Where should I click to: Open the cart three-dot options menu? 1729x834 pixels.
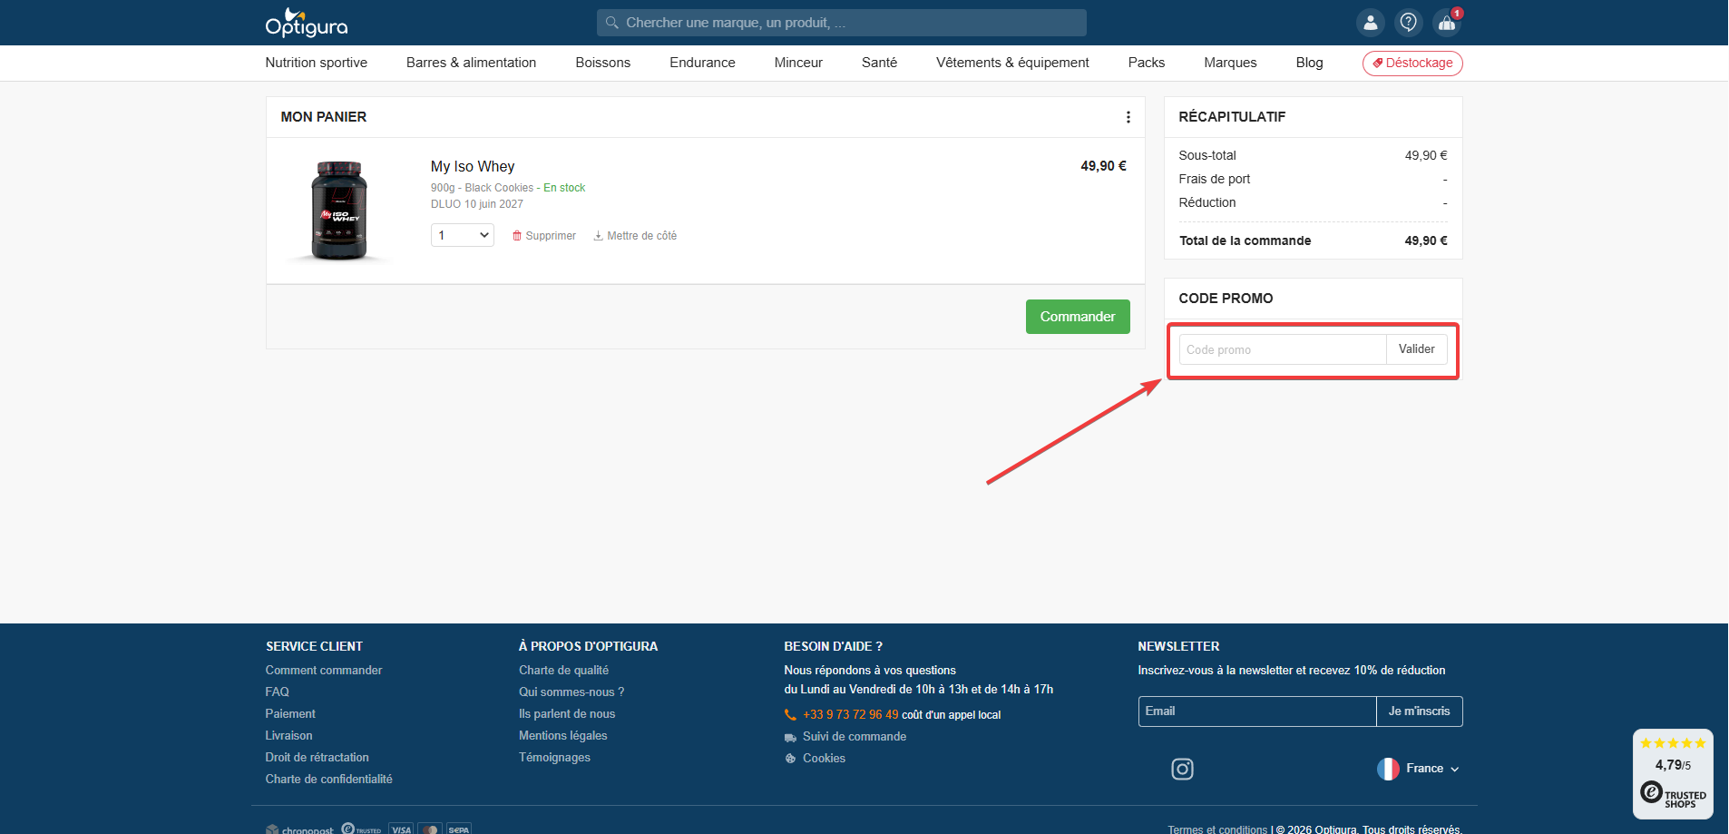point(1128,117)
